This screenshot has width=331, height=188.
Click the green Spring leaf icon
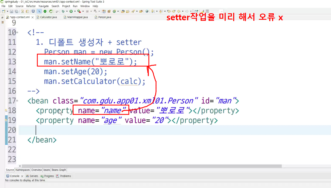pyautogui.click(x=51, y=11)
